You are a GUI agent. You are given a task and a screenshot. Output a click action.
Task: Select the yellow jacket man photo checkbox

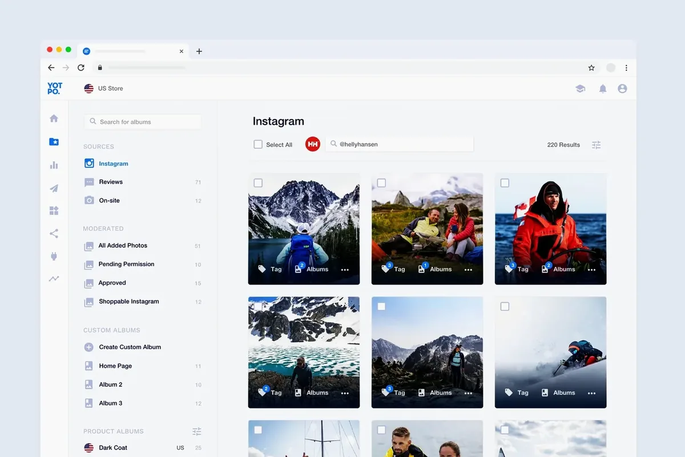coord(381,430)
